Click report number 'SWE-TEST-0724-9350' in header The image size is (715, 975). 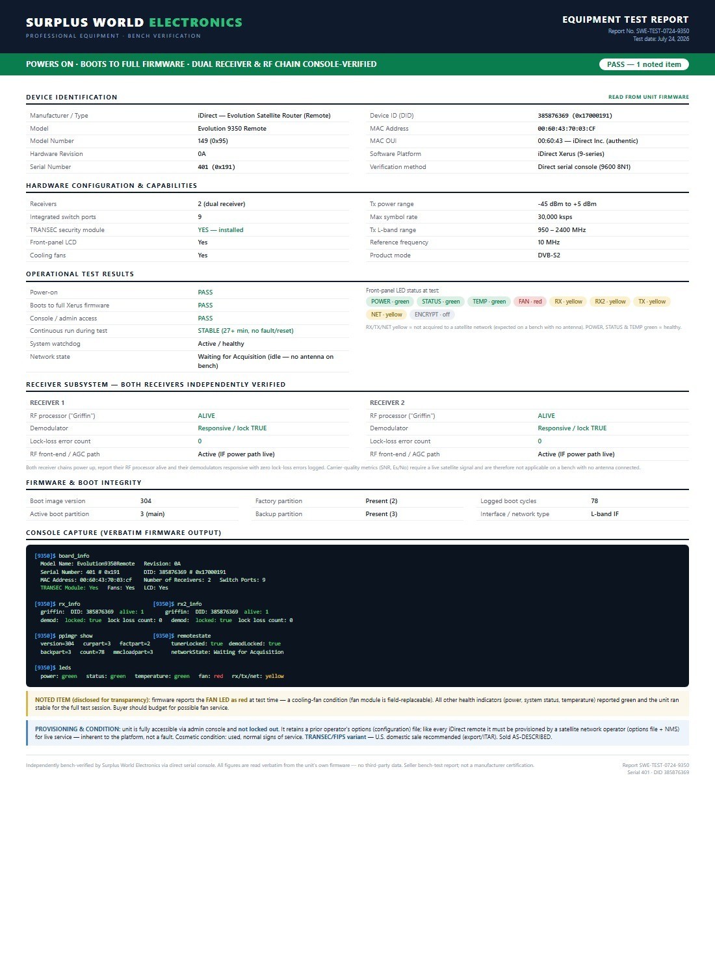click(662, 31)
